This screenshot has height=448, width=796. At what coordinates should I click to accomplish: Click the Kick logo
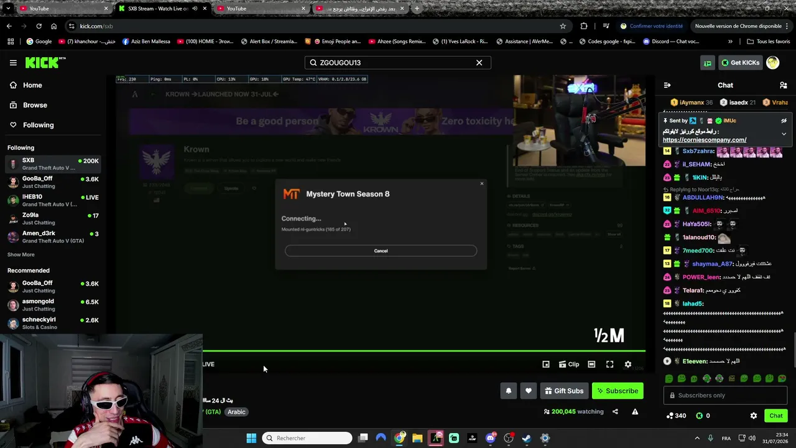coord(45,62)
